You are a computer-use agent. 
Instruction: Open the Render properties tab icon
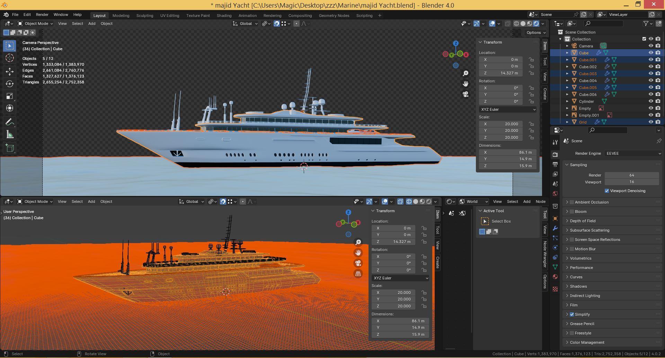[x=555, y=154]
